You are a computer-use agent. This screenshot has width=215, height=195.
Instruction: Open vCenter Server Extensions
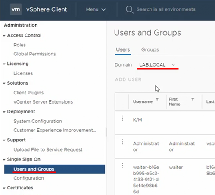pos(43,102)
